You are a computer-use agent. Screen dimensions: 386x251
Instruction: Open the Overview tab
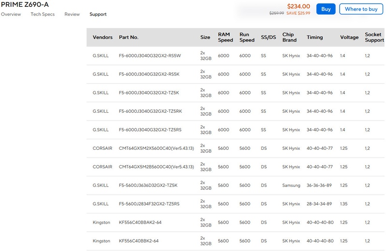click(x=11, y=14)
